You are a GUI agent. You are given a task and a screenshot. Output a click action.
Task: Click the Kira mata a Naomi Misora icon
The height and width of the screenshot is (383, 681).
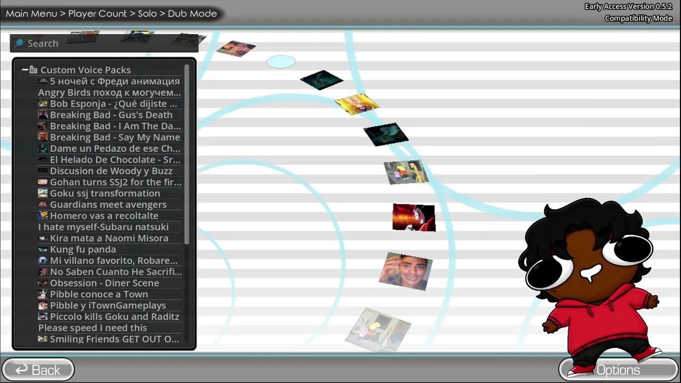(43, 238)
